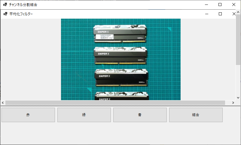Click the 緑 (green) channel button
The image size is (241, 145).
click(84, 115)
